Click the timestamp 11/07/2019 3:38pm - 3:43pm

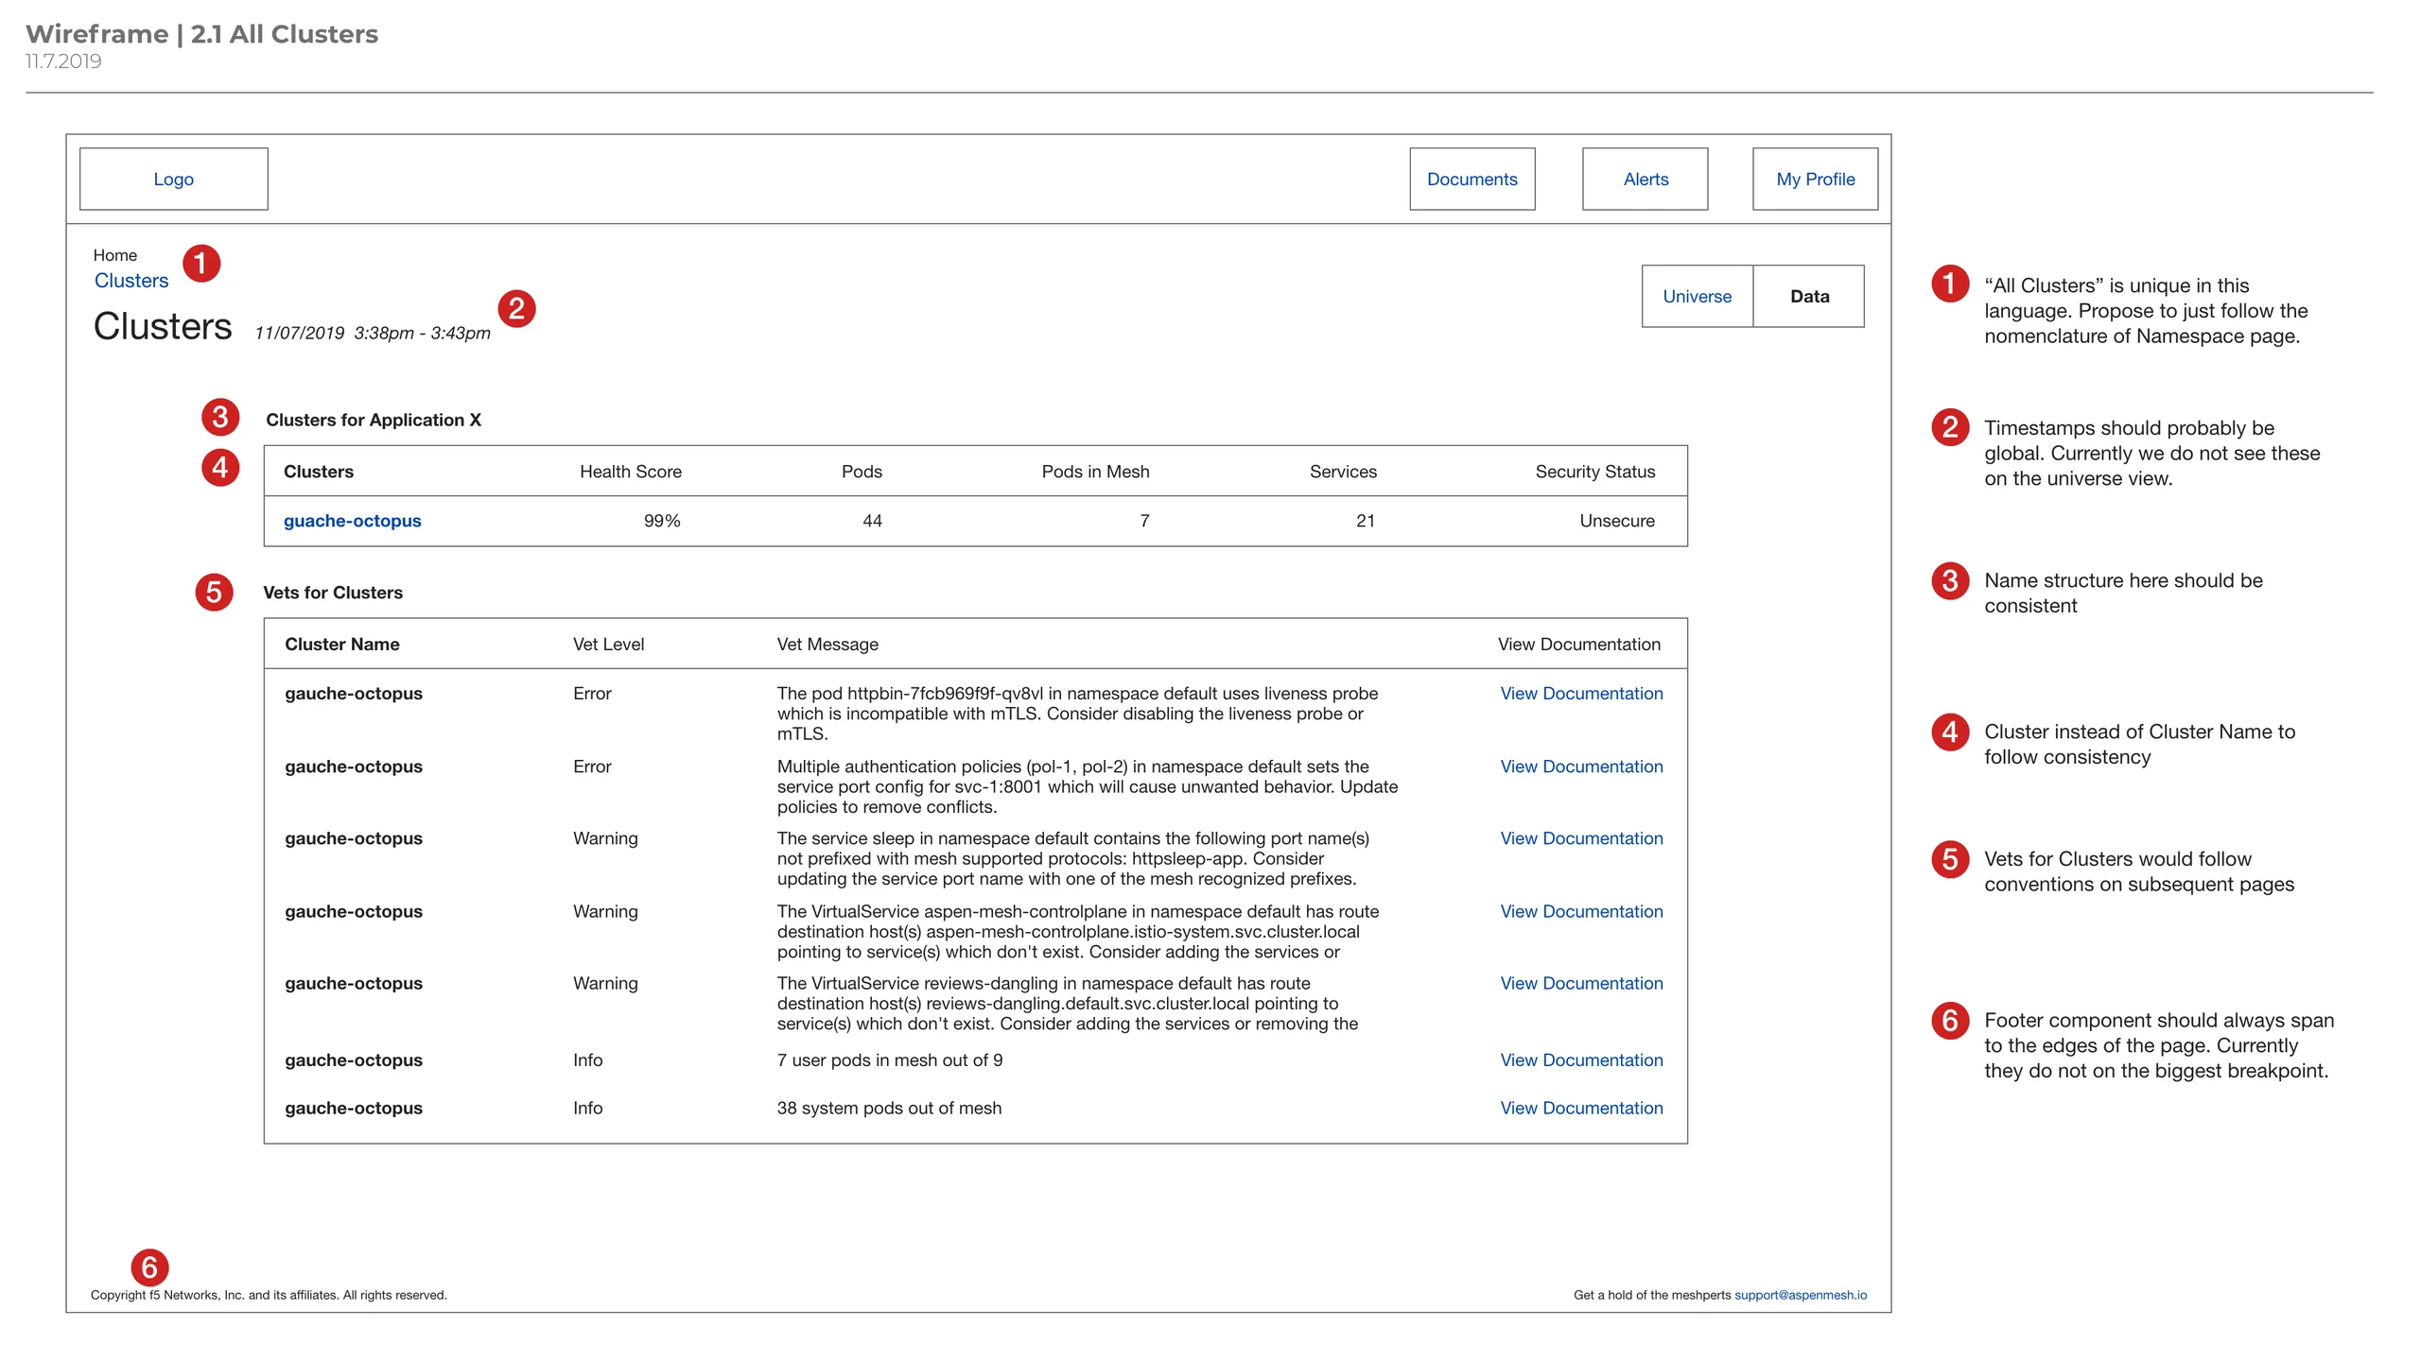click(373, 333)
